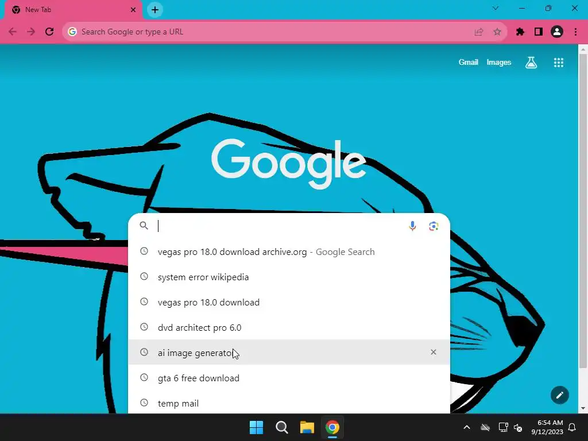This screenshot has height=441, width=588.
Task: Toggle the Chrome side panel icon
Action: (x=539, y=32)
